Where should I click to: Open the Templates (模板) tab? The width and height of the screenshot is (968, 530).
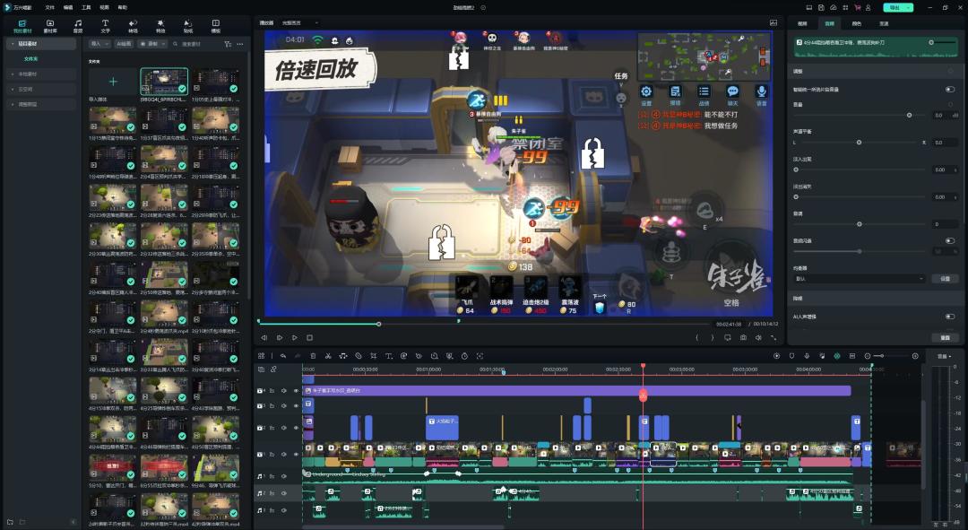point(216,26)
